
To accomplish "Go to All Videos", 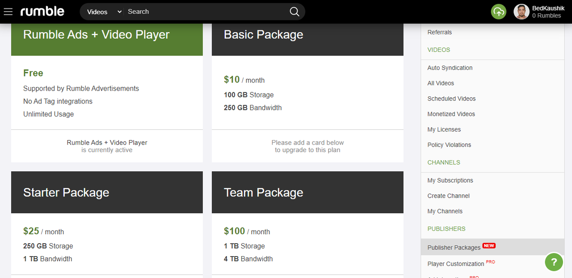I will click(441, 83).
